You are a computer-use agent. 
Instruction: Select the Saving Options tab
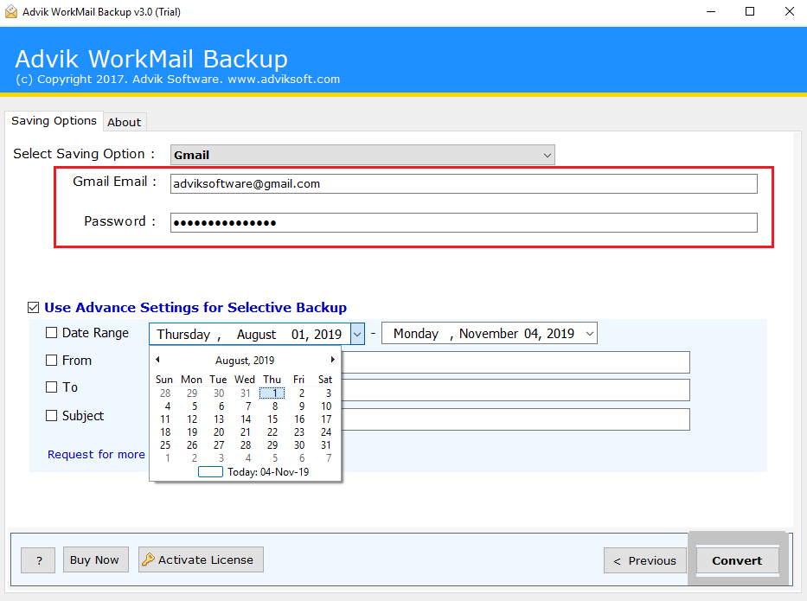[x=54, y=121]
